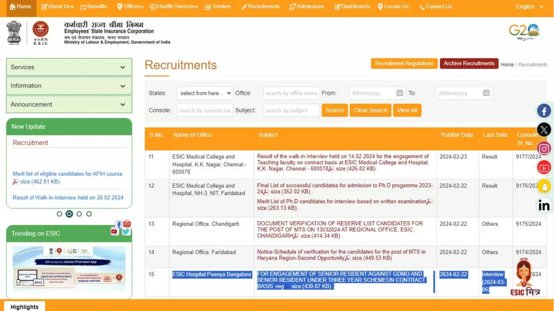Click the G20 logo in the header

pyautogui.click(x=524, y=32)
